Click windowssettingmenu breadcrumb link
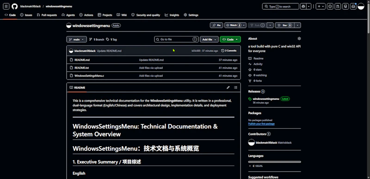Image resolution: width=370 pixels, height=179 pixels. (59, 6)
